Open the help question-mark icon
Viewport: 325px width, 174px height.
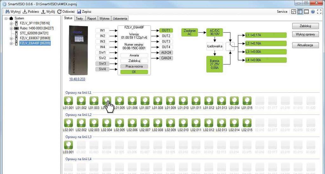point(313,12)
